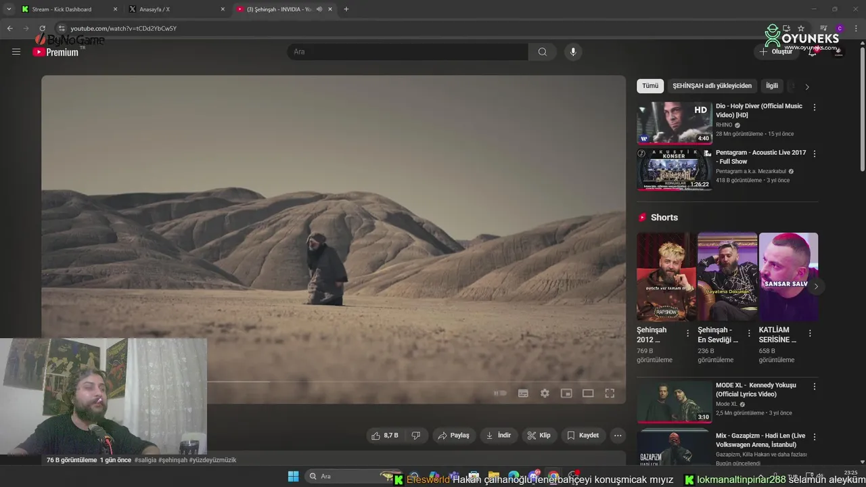866x487 pixels.
Task: Switch to Stream - Kick Dashboard tab
Action: pyautogui.click(x=69, y=9)
